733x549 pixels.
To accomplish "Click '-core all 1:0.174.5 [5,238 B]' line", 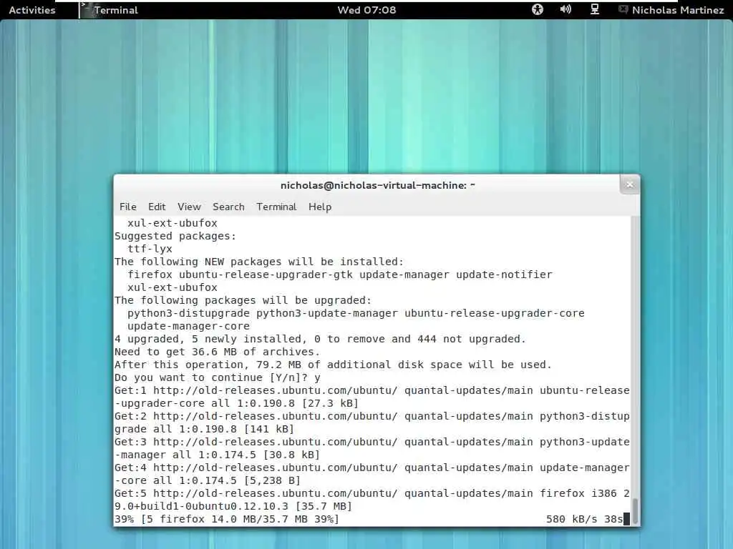I will (x=208, y=480).
